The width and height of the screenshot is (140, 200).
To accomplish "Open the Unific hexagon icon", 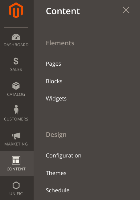I will [16, 185].
